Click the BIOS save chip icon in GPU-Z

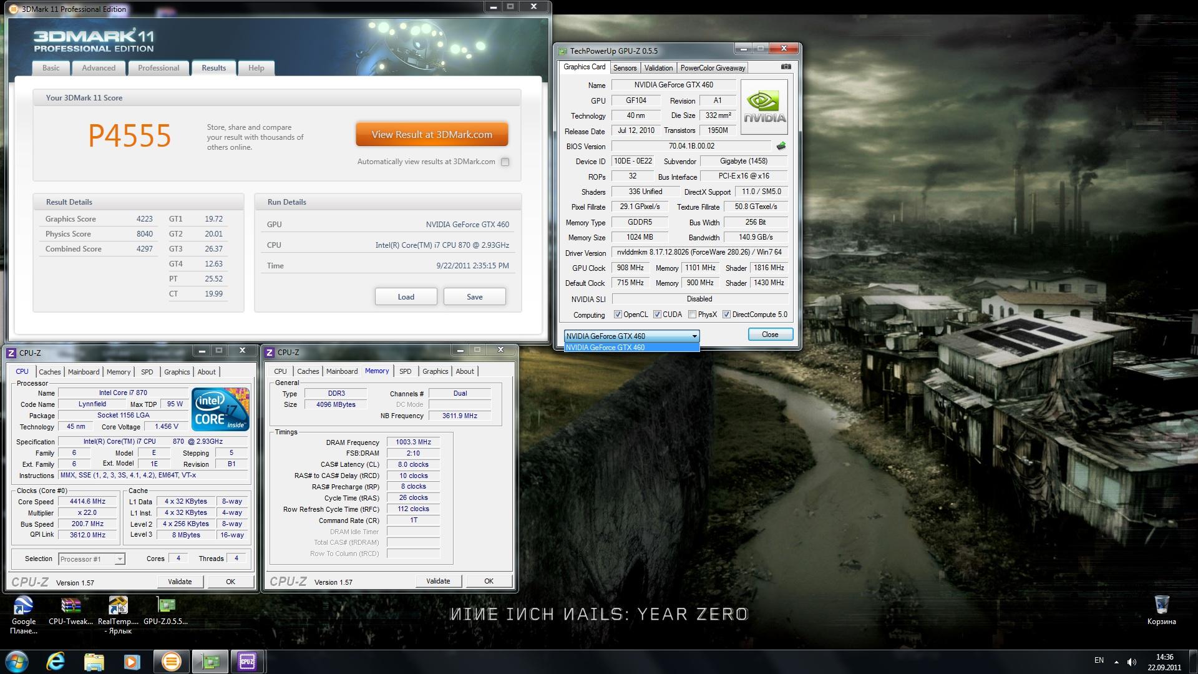[x=781, y=146]
